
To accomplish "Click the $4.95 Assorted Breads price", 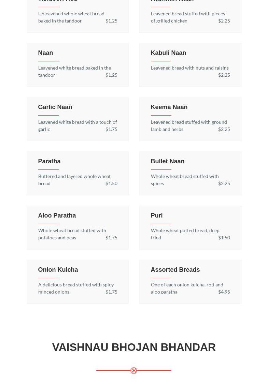I will pos(224,292).
